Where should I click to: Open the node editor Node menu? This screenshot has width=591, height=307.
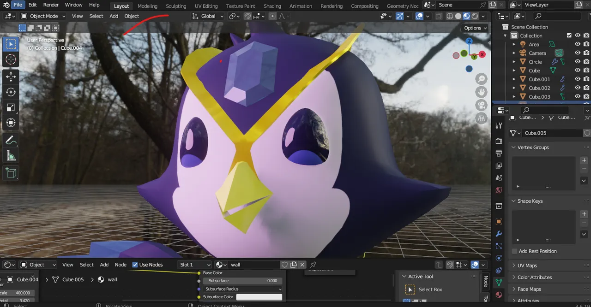click(x=121, y=265)
